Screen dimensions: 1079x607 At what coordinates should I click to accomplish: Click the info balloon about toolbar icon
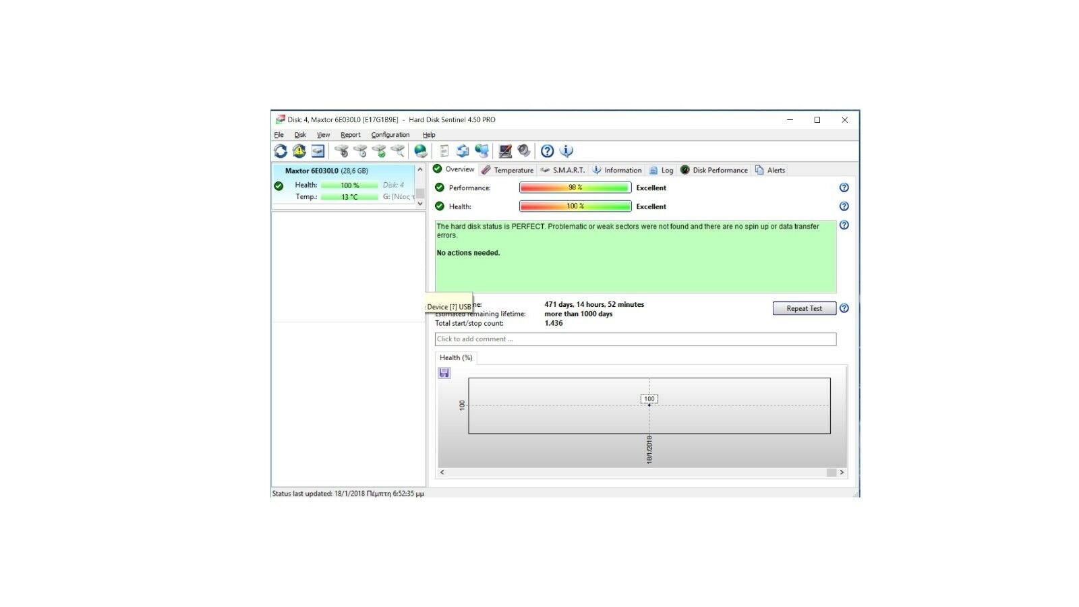(x=566, y=151)
